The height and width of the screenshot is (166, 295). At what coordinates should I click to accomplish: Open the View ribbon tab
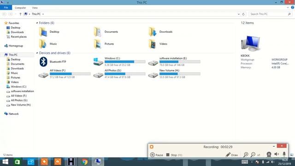[35, 8]
